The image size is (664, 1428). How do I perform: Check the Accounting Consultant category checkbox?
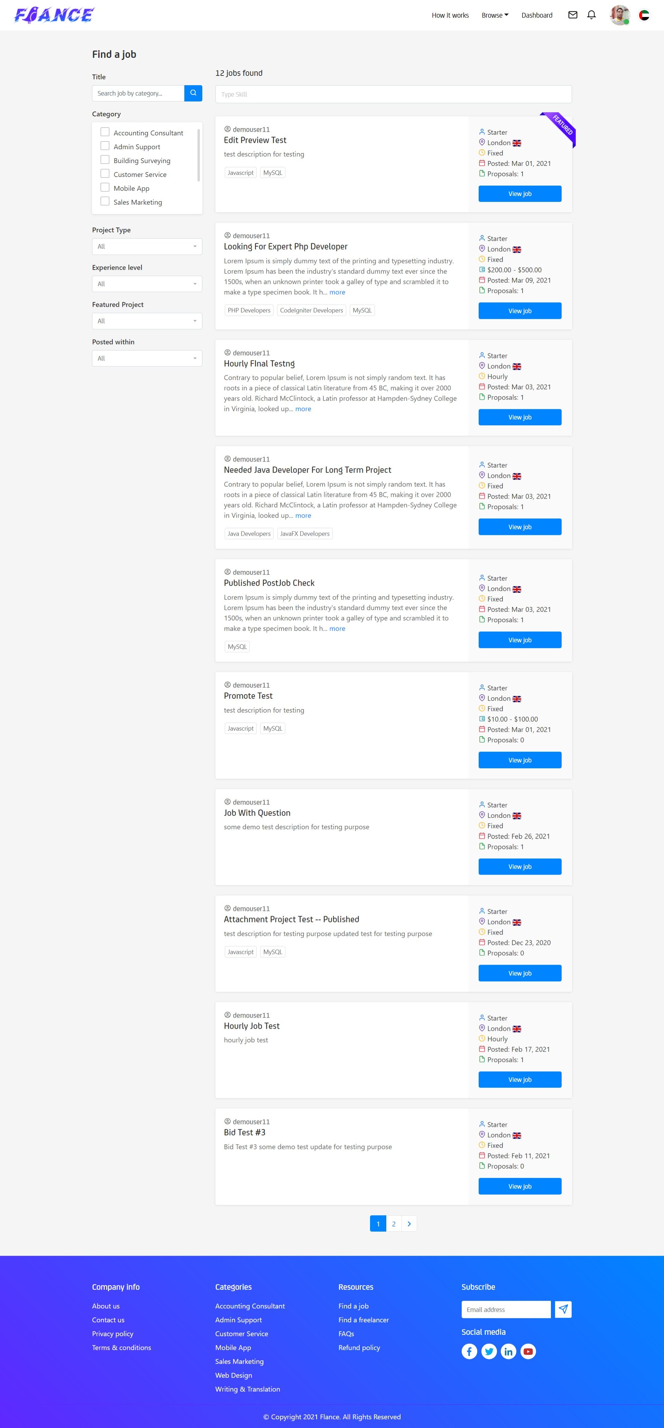(x=105, y=132)
